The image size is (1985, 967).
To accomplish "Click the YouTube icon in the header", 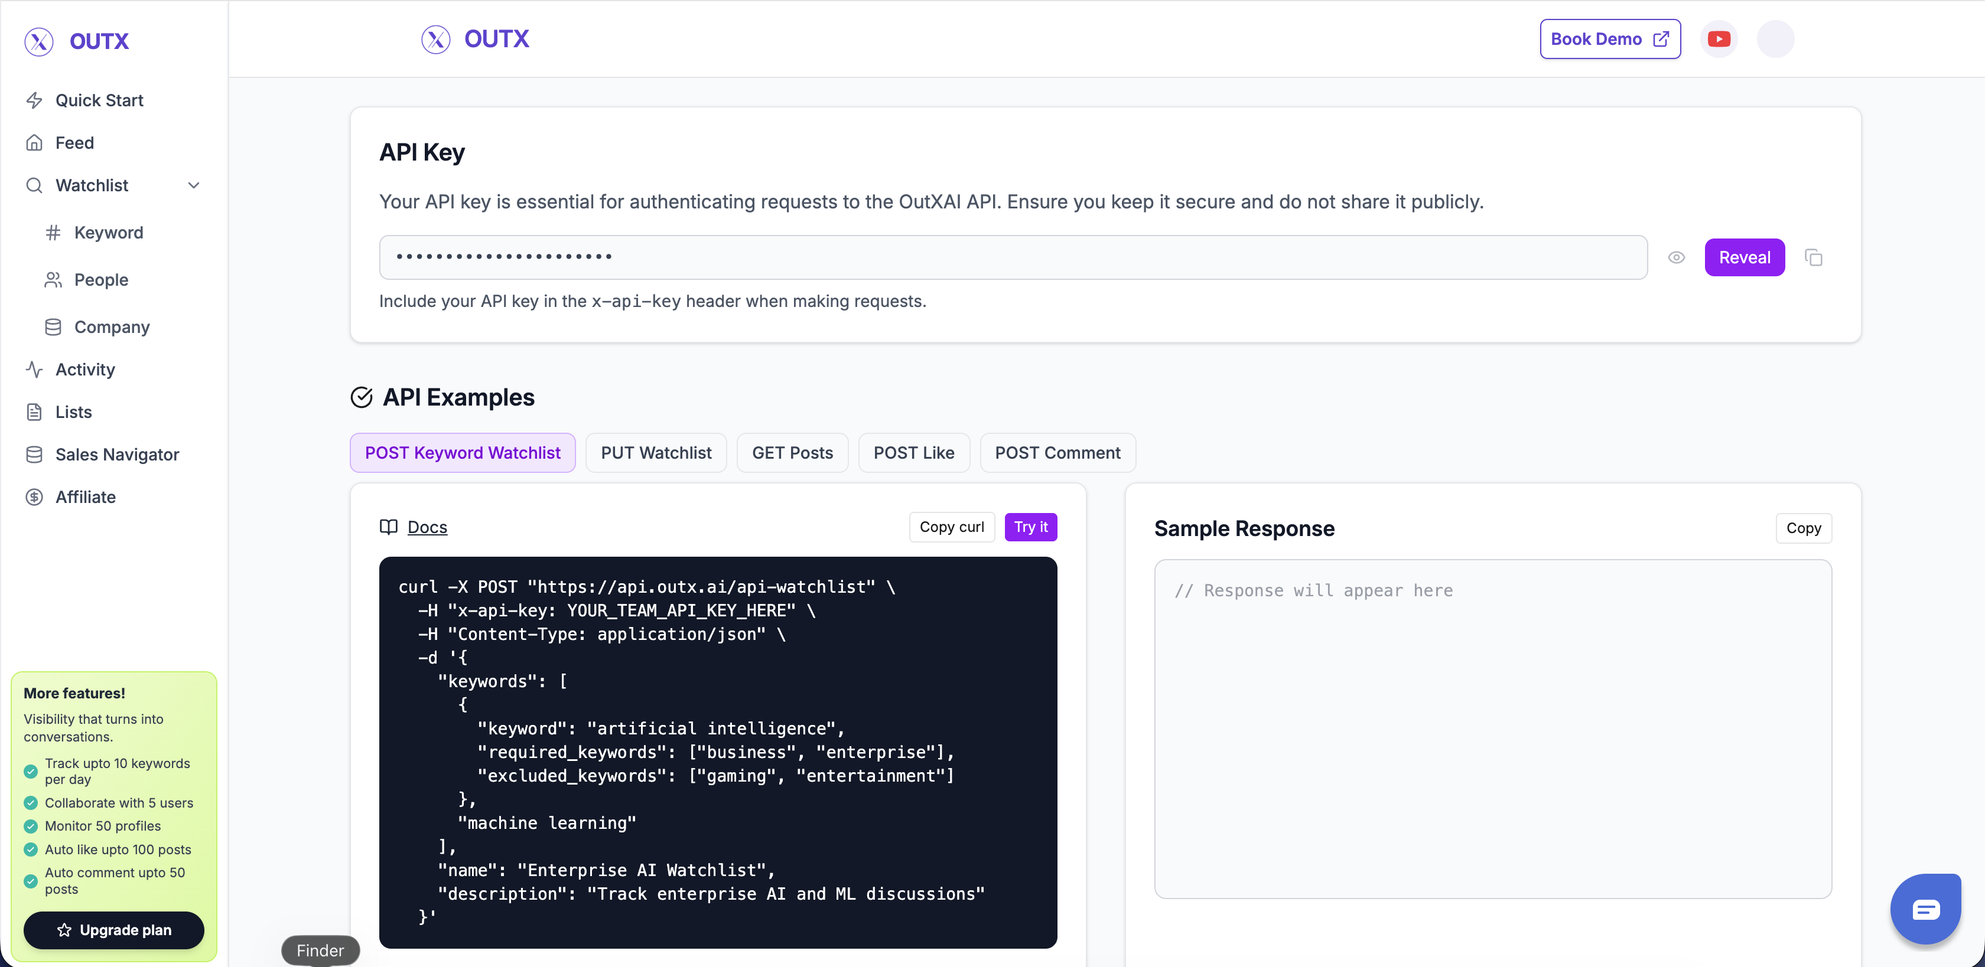I will [x=1719, y=38].
